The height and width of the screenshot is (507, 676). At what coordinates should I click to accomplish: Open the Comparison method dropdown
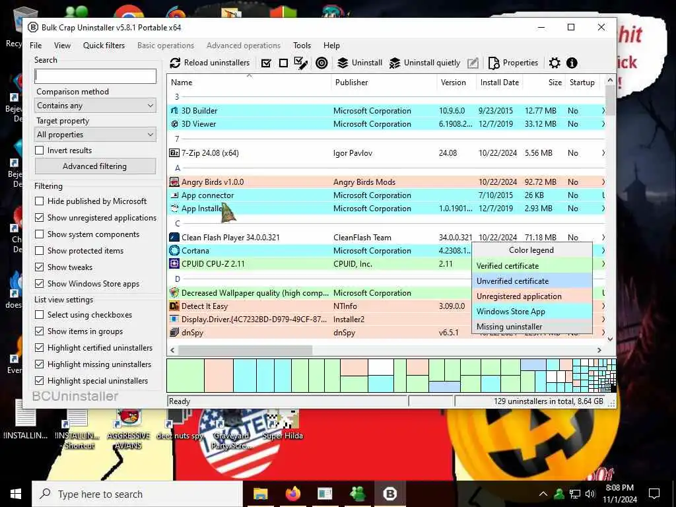[95, 106]
